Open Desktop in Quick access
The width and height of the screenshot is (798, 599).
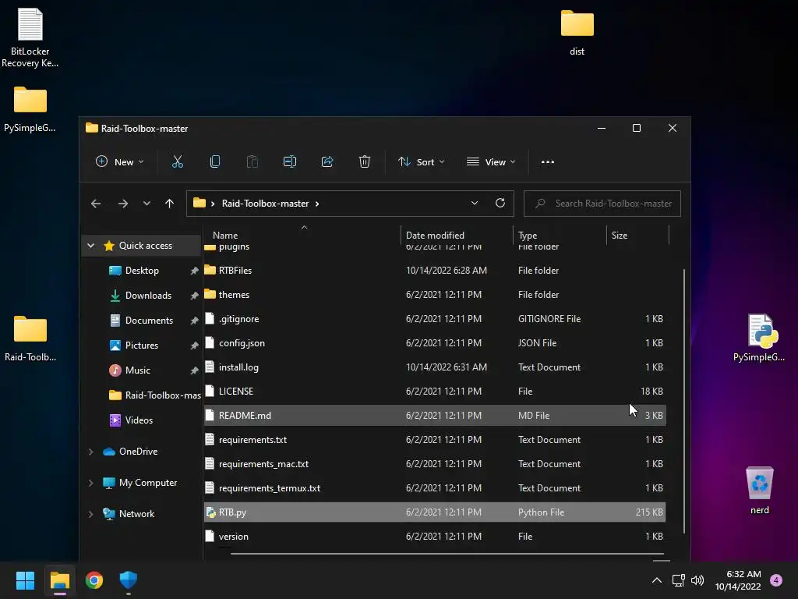tap(142, 271)
